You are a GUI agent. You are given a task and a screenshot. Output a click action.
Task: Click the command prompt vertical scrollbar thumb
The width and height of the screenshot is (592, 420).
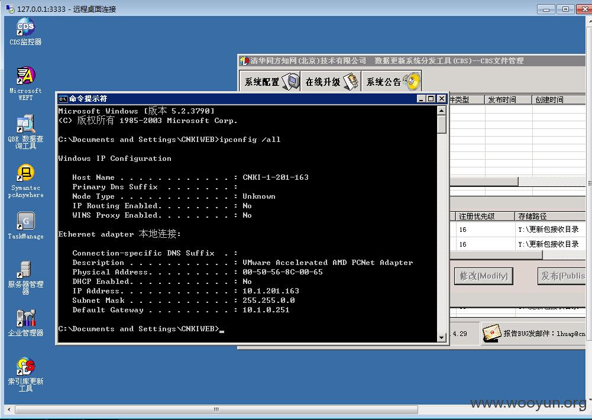[x=441, y=124]
